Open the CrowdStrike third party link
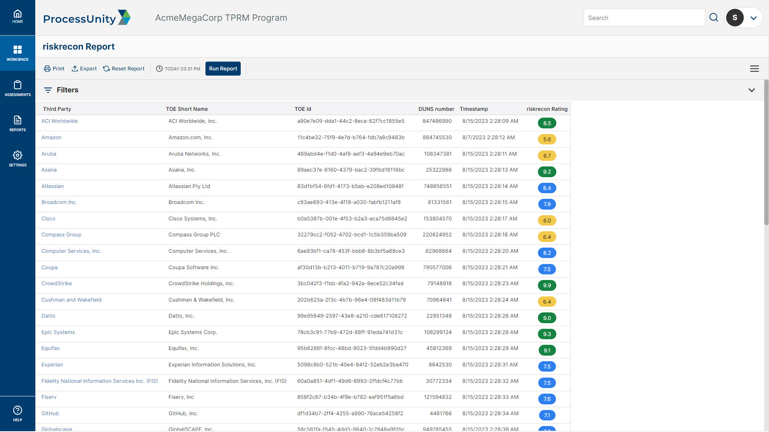Image resolution: width=769 pixels, height=432 pixels. coord(56,284)
